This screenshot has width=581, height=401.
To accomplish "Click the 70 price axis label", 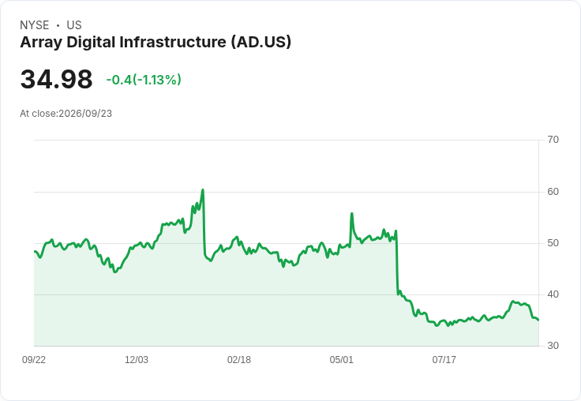I will (x=553, y=140).
